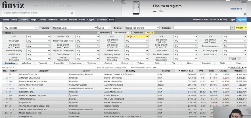Sort table by Market Cap column header

point(186,71)
